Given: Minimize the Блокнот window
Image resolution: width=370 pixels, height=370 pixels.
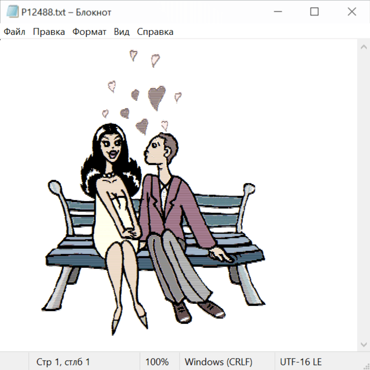Looking at the screenshot, I should click(x=277, y=12).
